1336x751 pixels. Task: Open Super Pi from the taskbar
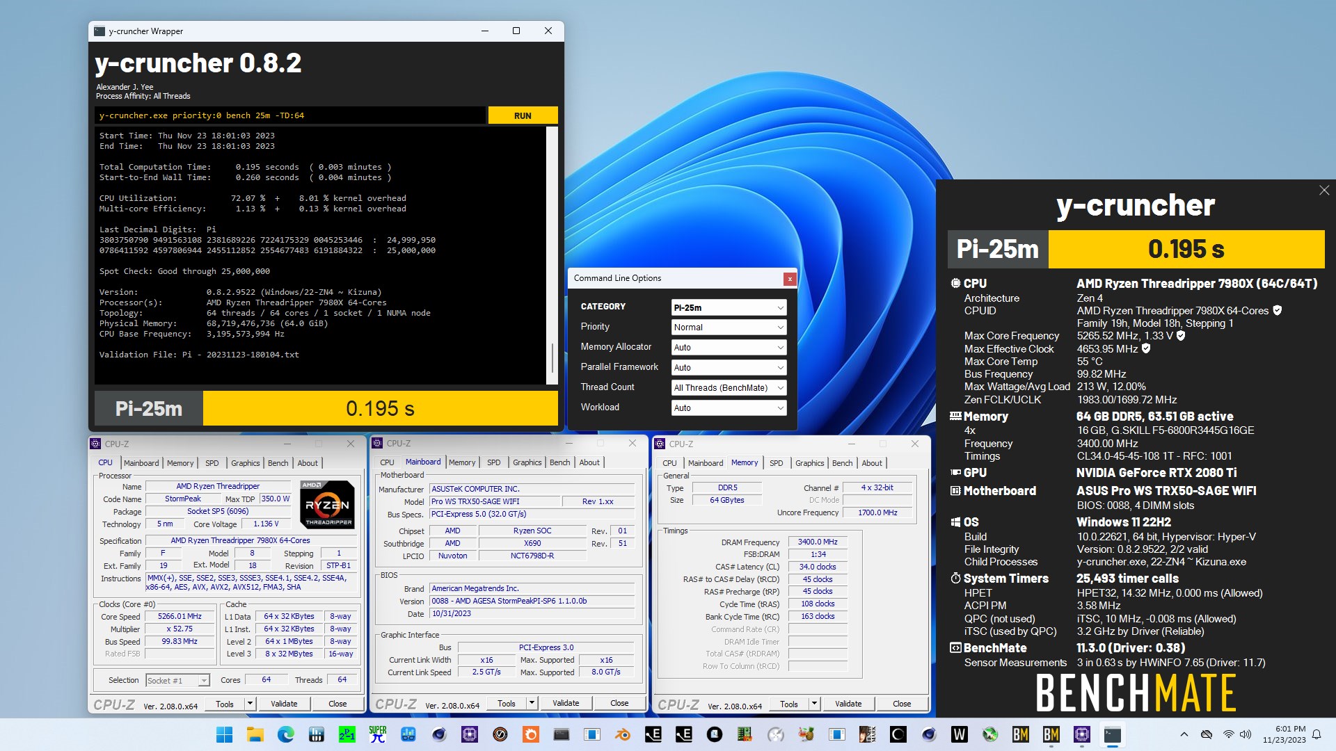click(x=377, y=734)
